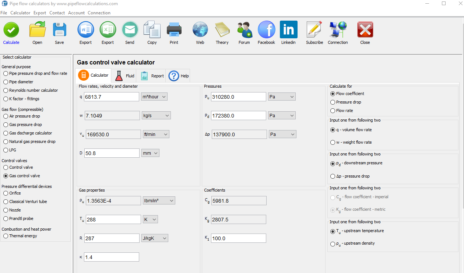Image resolution: width=464 pixels, height=273 pixels.
Task: Edit the upstream temperature value field
Action: (x=113, y=219)
